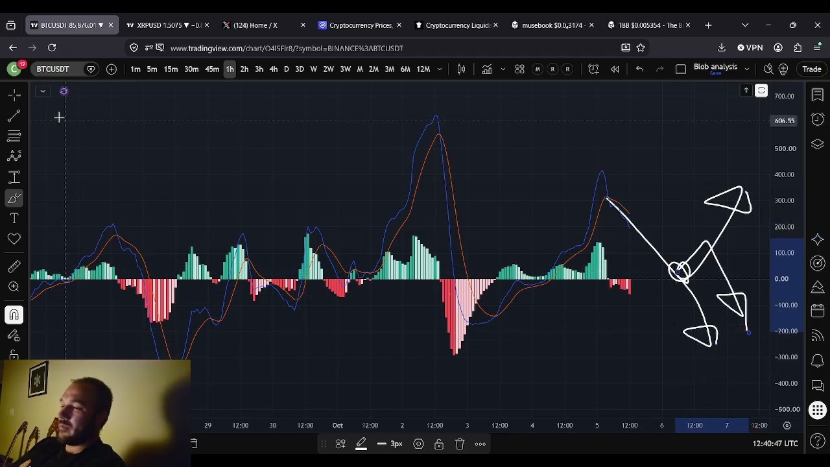This screenshot has height=467, width=830.
Task: Click the BTCUSDT symbol search button
Action: (x=53, y=69)
